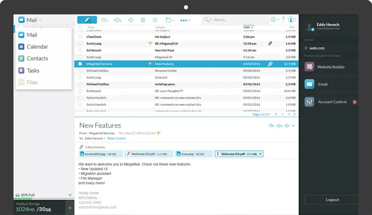This screenshot has height=215, width=372.
Task: Click the forward arrow in the top toolbar
Action: coord(131,20)
